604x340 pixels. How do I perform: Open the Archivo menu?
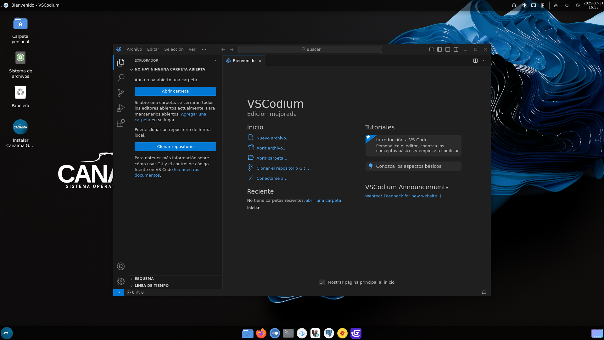coord(134,49)
